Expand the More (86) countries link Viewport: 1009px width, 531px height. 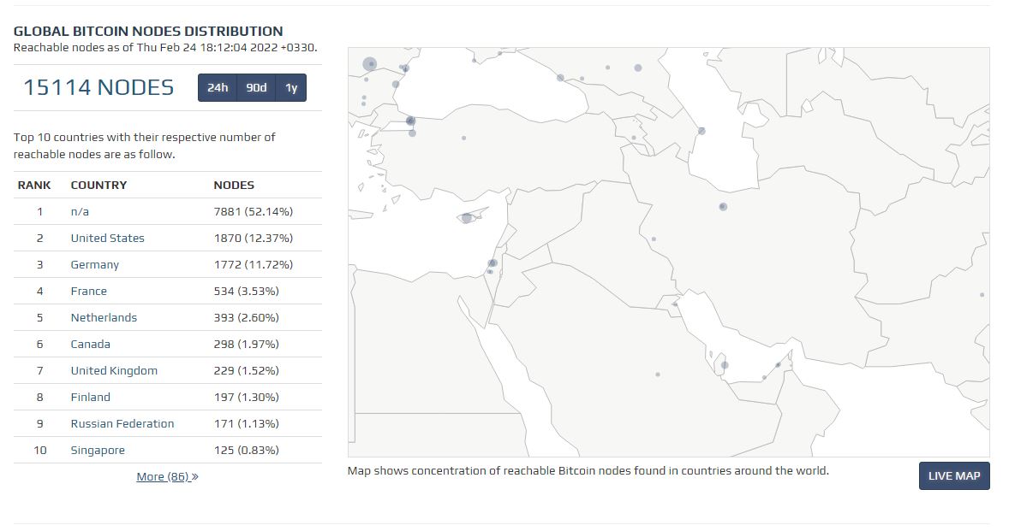(167, 476)
